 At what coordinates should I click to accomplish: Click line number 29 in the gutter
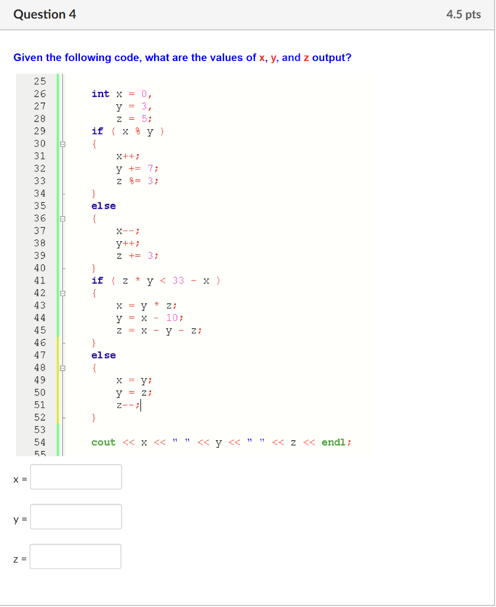[x=40, y=131]
